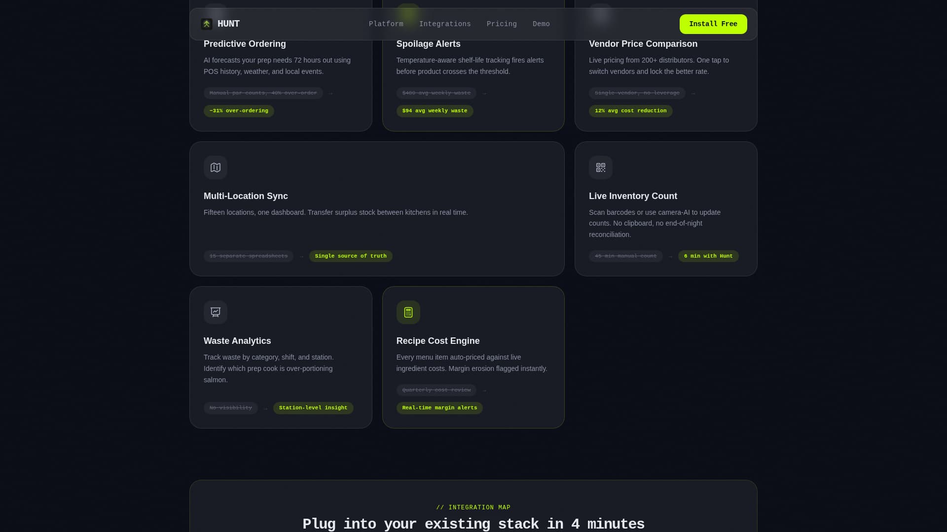Click the Live Inventory Count QR icon
Image resolution: width=947 pixels, height=532 pixels.
(x=600, y=167)
